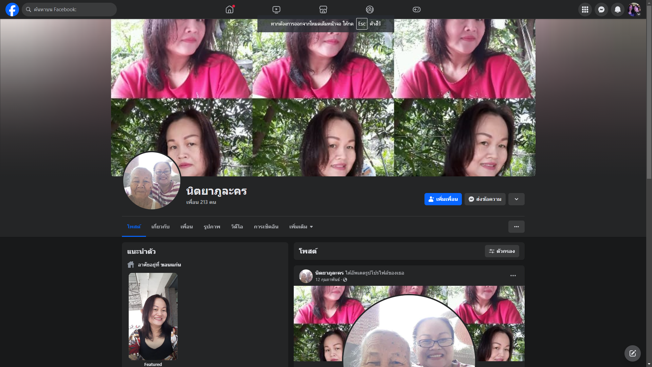652x367 pixels.
Task: Open the apps grid menu icon
Action: pyautogui.click(x=585, y=10)
